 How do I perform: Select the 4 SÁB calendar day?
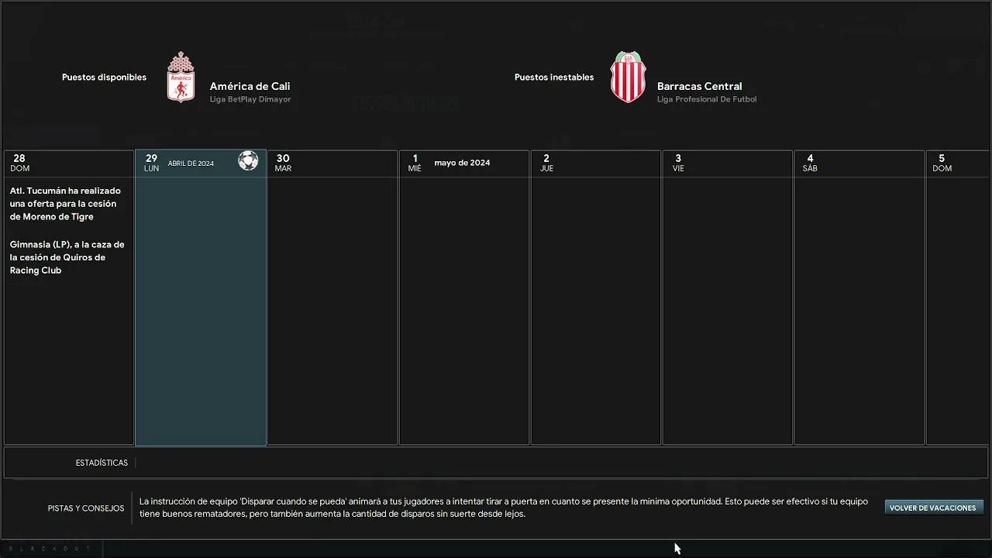(859, 298)
